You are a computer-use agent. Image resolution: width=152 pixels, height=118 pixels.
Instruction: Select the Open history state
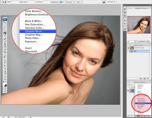point(139,51)
